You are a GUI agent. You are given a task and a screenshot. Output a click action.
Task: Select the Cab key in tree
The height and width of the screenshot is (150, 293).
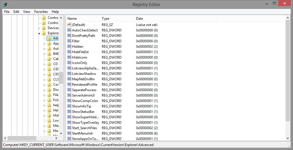(x=56, y=59)
